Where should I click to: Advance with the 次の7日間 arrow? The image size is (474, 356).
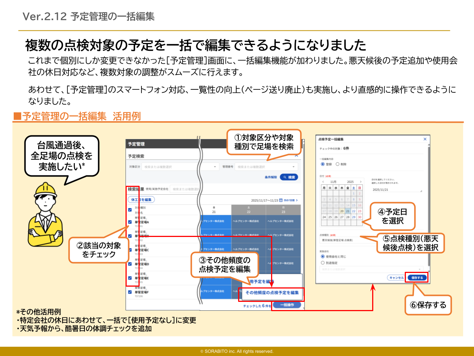tap(297, 200)
